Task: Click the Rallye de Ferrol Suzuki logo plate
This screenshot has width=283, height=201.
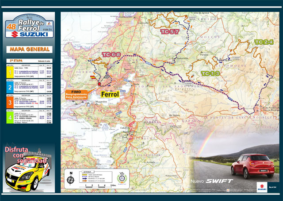Action: (x=30, y=26)
